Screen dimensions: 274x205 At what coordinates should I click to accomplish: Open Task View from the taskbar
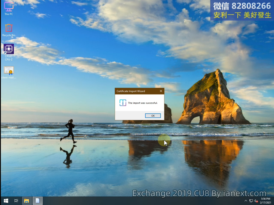(16, 201)
